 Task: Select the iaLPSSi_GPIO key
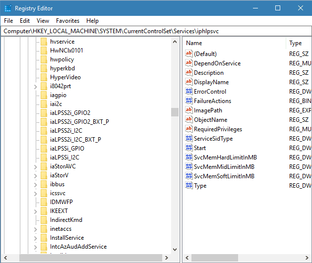tap(67, 149)
